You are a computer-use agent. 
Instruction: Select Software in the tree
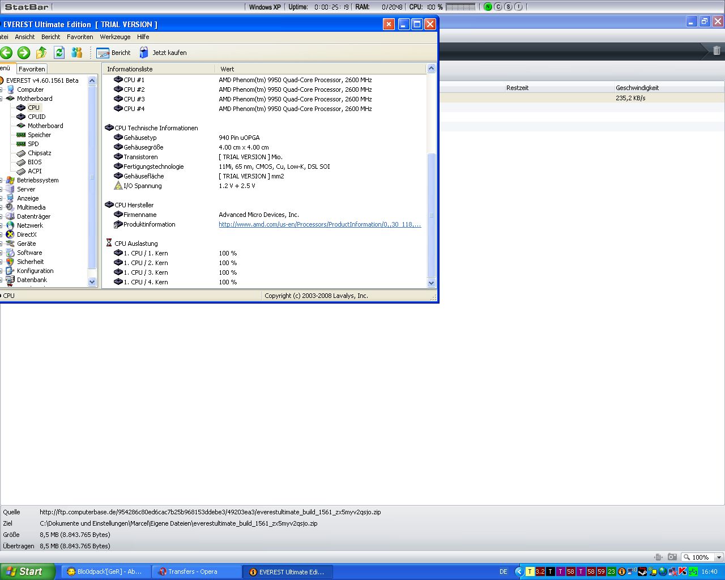[29, 253]
